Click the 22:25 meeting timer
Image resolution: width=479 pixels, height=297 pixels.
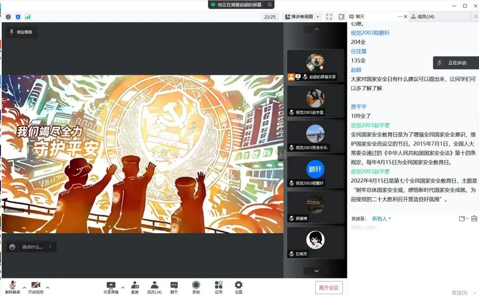270,17
